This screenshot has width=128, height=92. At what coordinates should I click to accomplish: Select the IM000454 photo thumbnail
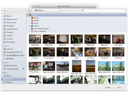tap(49, 39)
